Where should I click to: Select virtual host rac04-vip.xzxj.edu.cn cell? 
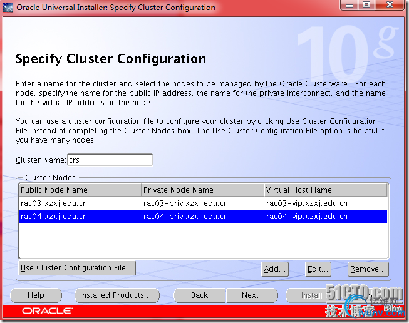click(x=326, y=217)
